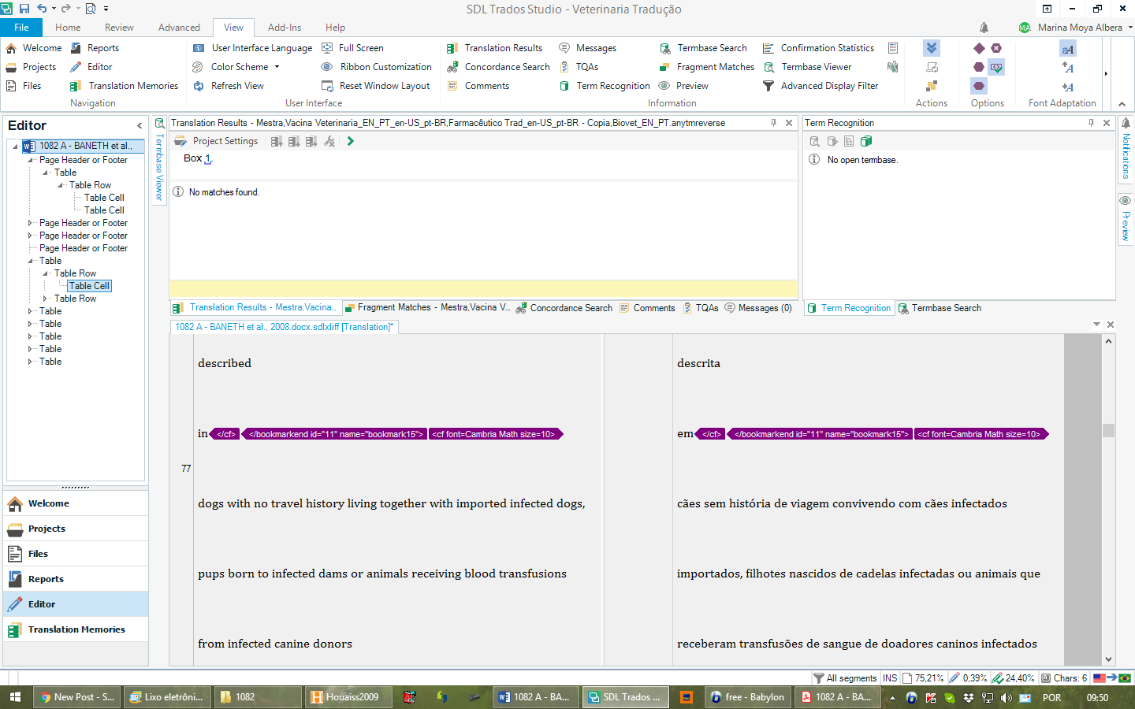The image size is (1135, 709).
Task: Open Confirmation Statistics
Action: [827, 48]
